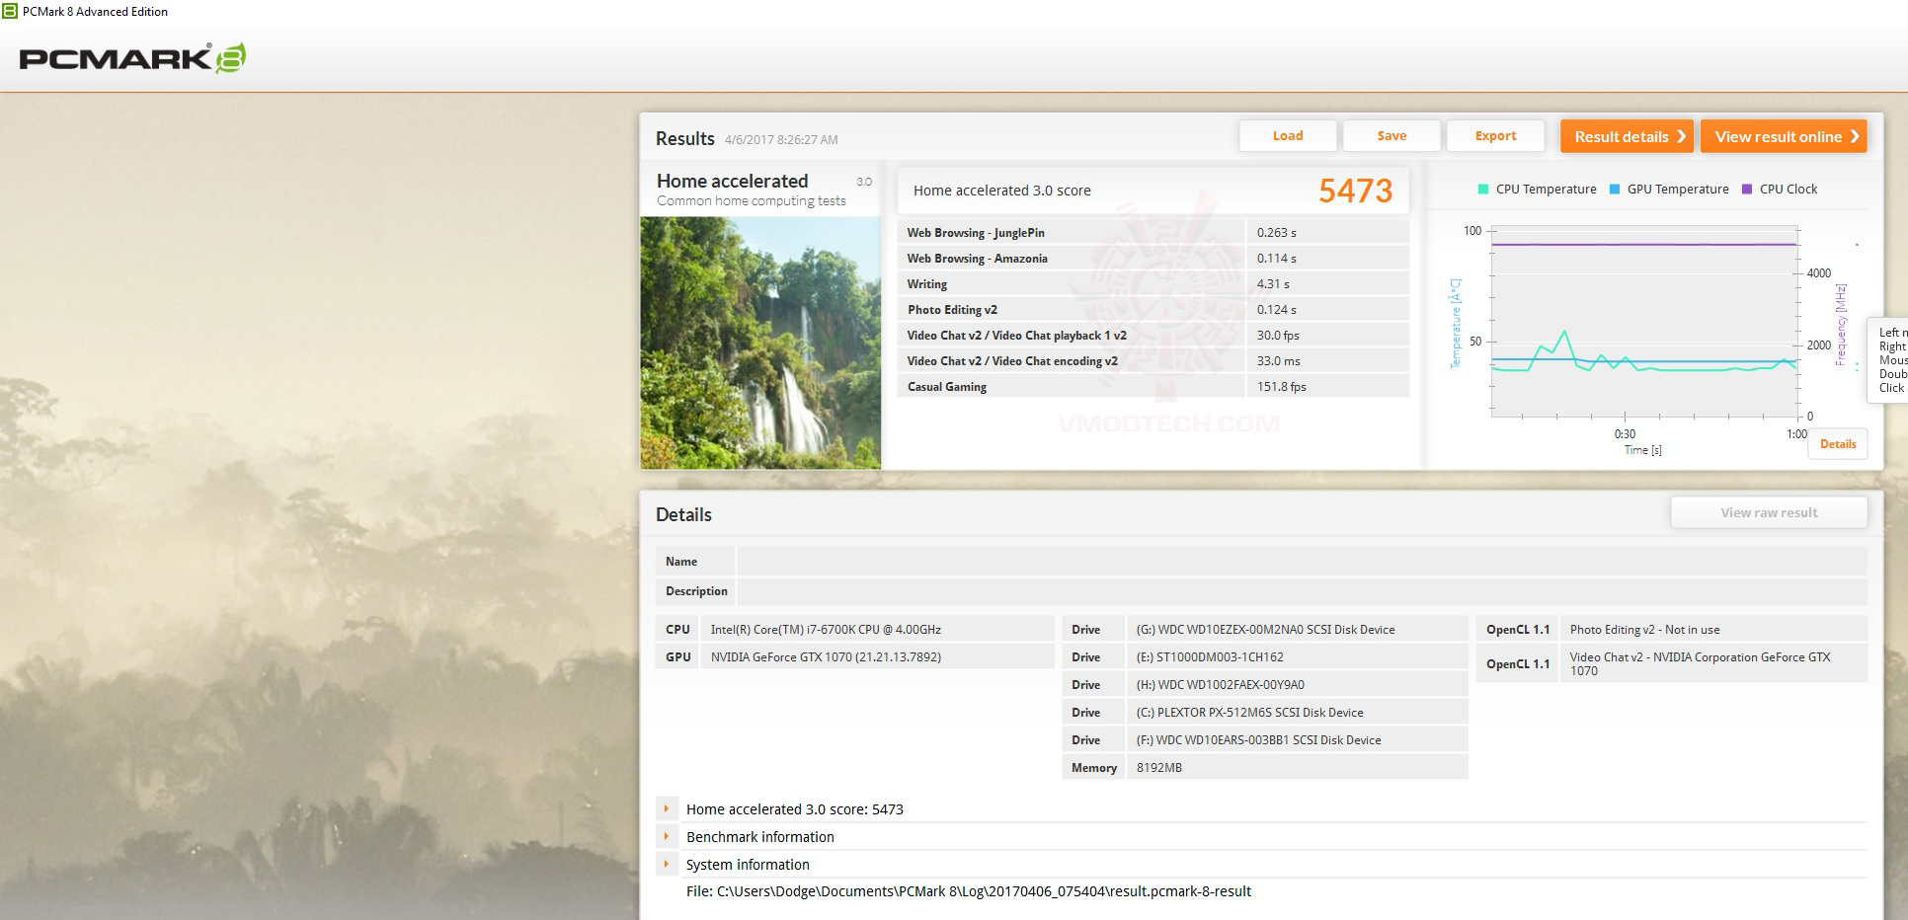Click the Name input field
The height and width of the screenshot is (920, 1908).
(x=1302, y=562)
